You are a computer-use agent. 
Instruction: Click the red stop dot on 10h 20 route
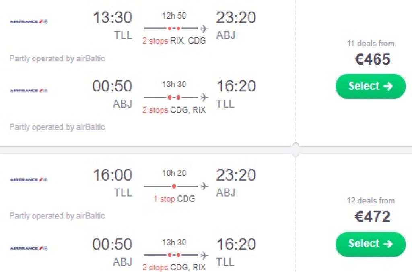coord(174,186)
